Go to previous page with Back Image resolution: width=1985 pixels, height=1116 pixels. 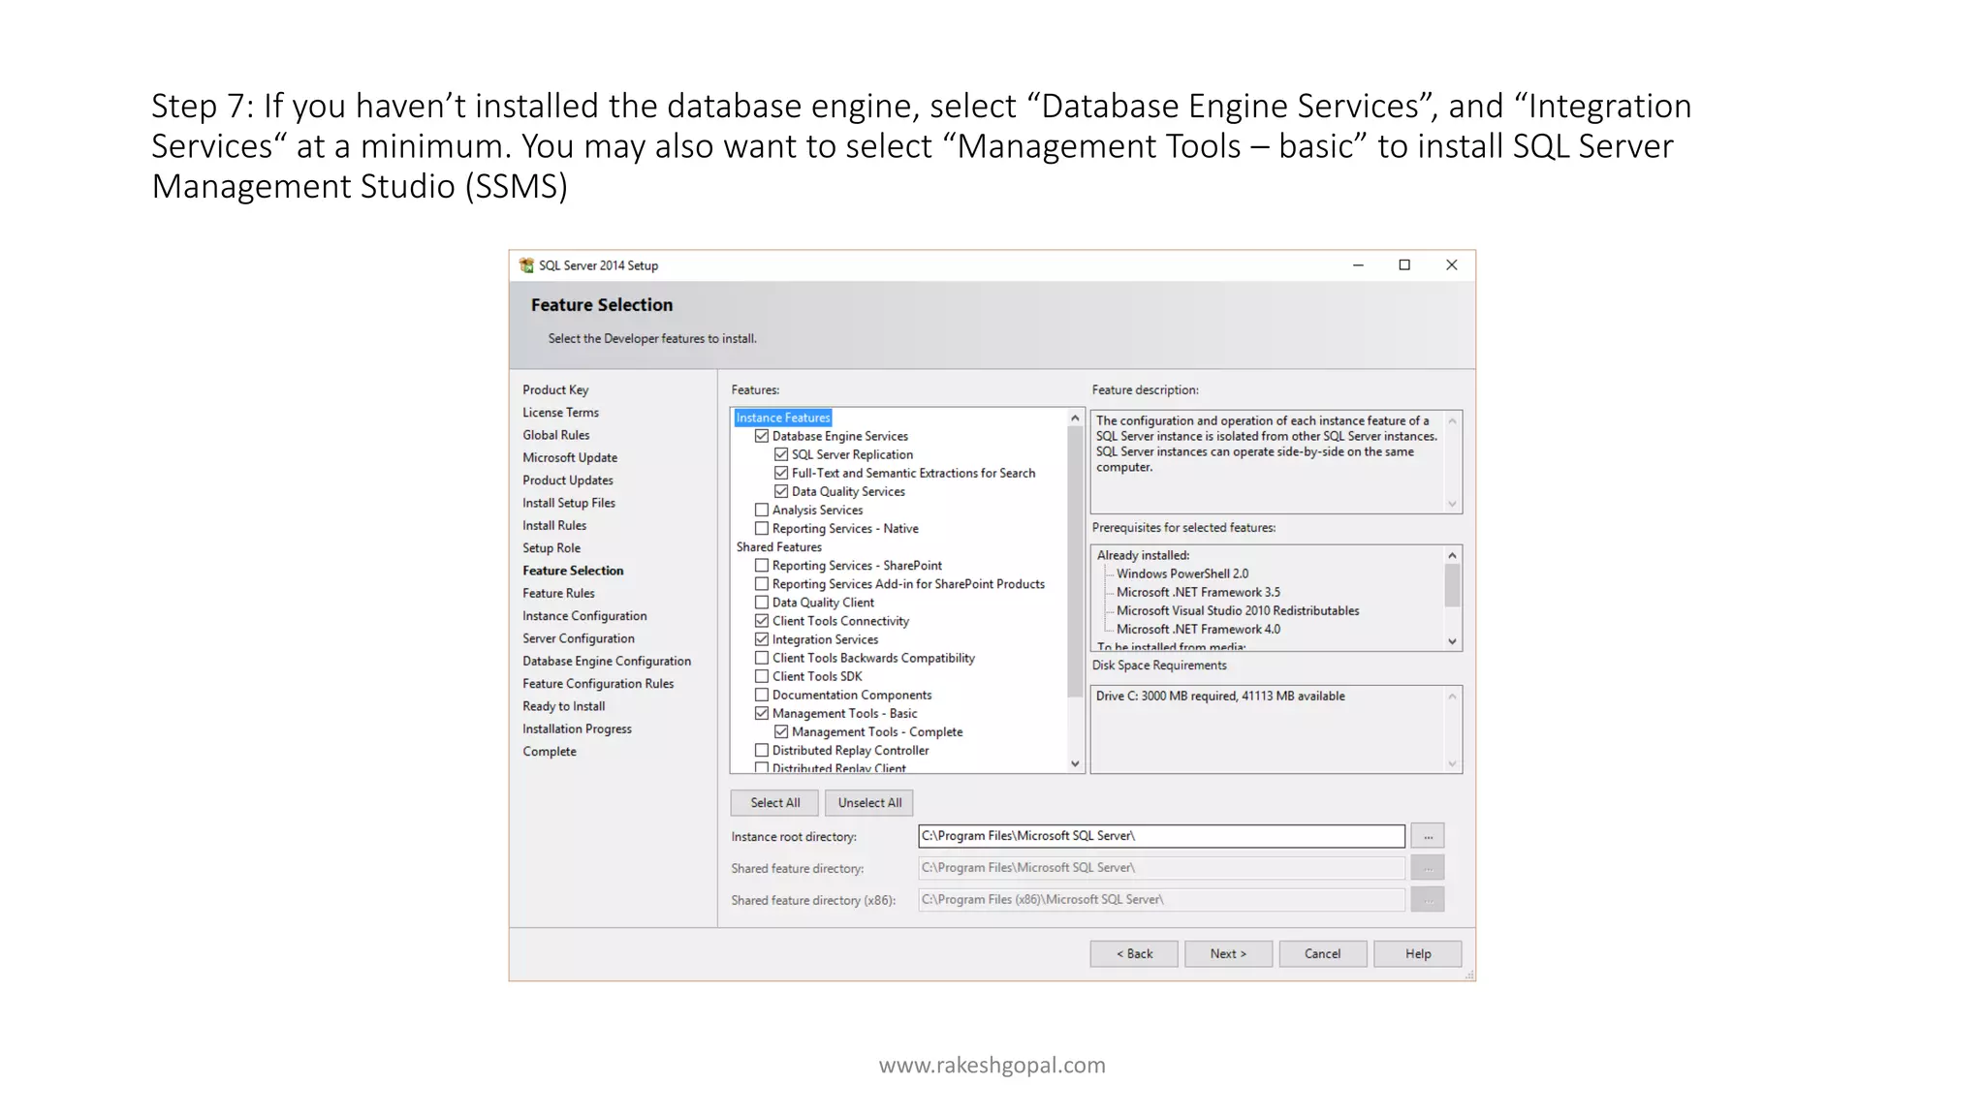(1134, 954)
